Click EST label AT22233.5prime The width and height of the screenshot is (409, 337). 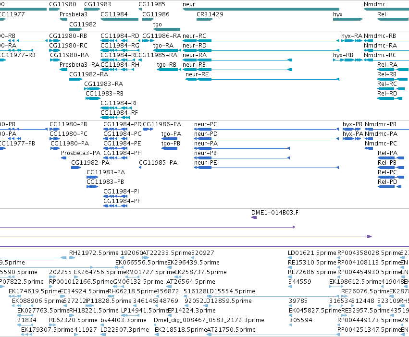(167, 253)
